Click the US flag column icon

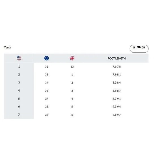click(x=19, y=58)
